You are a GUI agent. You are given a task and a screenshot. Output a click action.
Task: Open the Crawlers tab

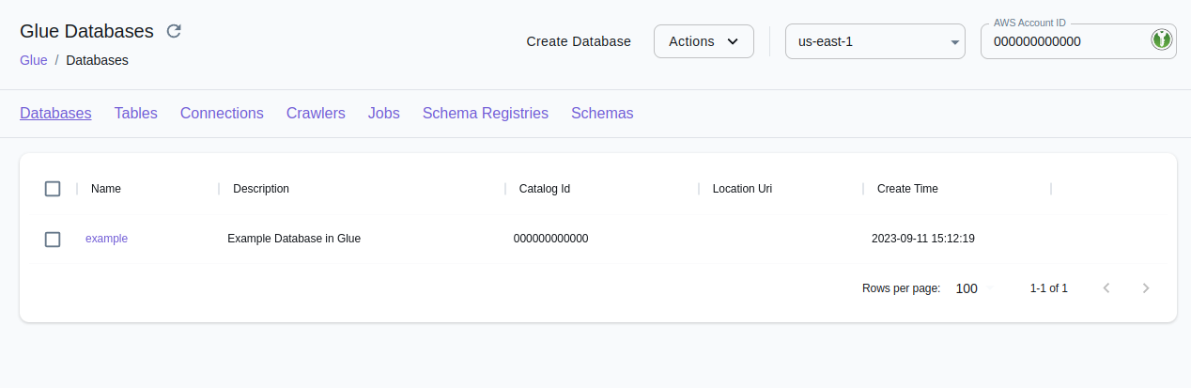(316, 114)
